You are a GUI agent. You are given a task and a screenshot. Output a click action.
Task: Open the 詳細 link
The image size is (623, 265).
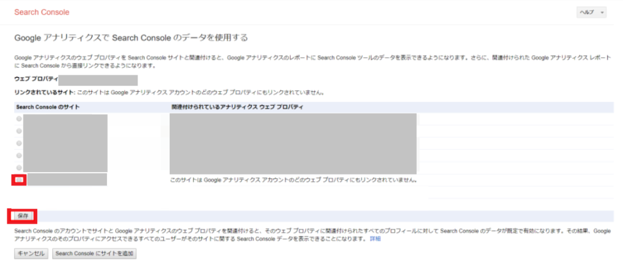point(375,239)
